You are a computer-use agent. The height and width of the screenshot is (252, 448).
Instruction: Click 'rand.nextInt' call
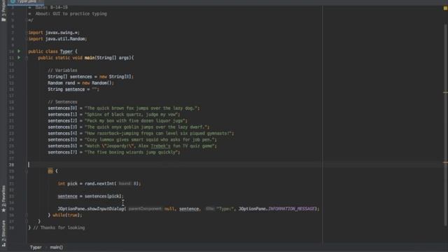pyautogui.click(x=100, y=183)
